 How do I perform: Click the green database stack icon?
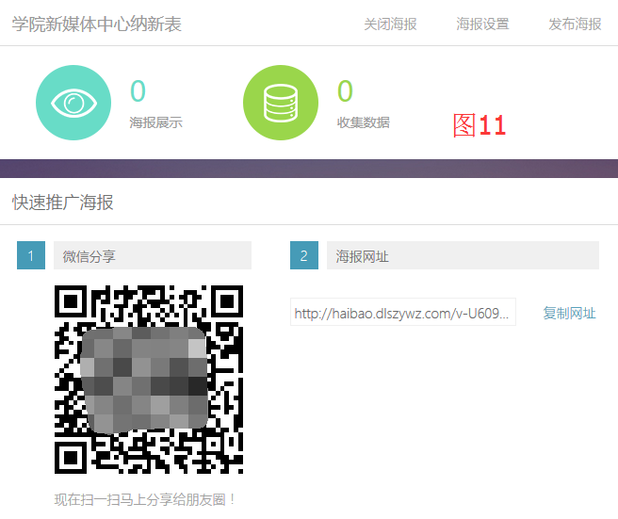pos(281,102)
